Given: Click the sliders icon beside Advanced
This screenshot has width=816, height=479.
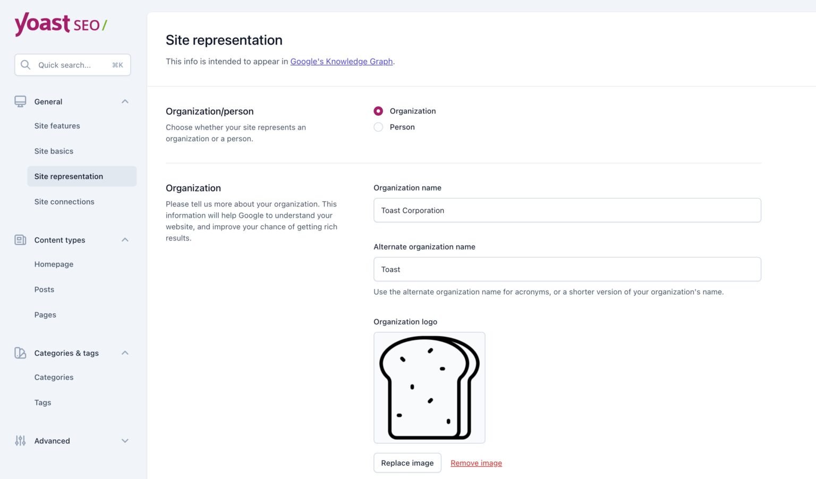Looking at the screenshot, I should pyautogui.click(x=20, y=441).
